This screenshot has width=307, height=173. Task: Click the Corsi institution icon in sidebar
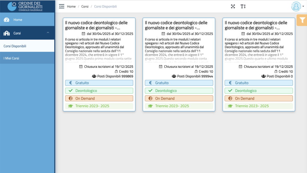point(7,33)
